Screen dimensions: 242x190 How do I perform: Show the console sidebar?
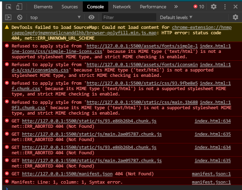click(x=8, y=17)
